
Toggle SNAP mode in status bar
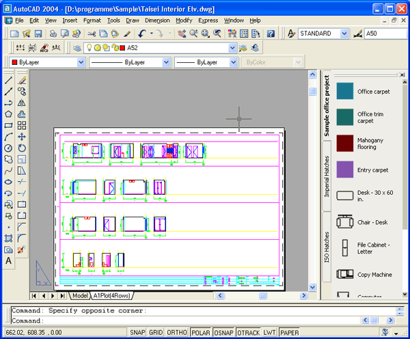click(x=137, y=333)
